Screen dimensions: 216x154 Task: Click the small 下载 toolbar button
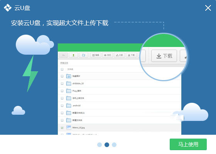[x=131, y=55]
